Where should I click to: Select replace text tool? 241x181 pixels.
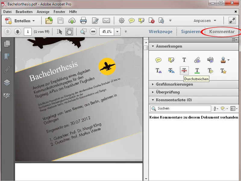[171, 71]
